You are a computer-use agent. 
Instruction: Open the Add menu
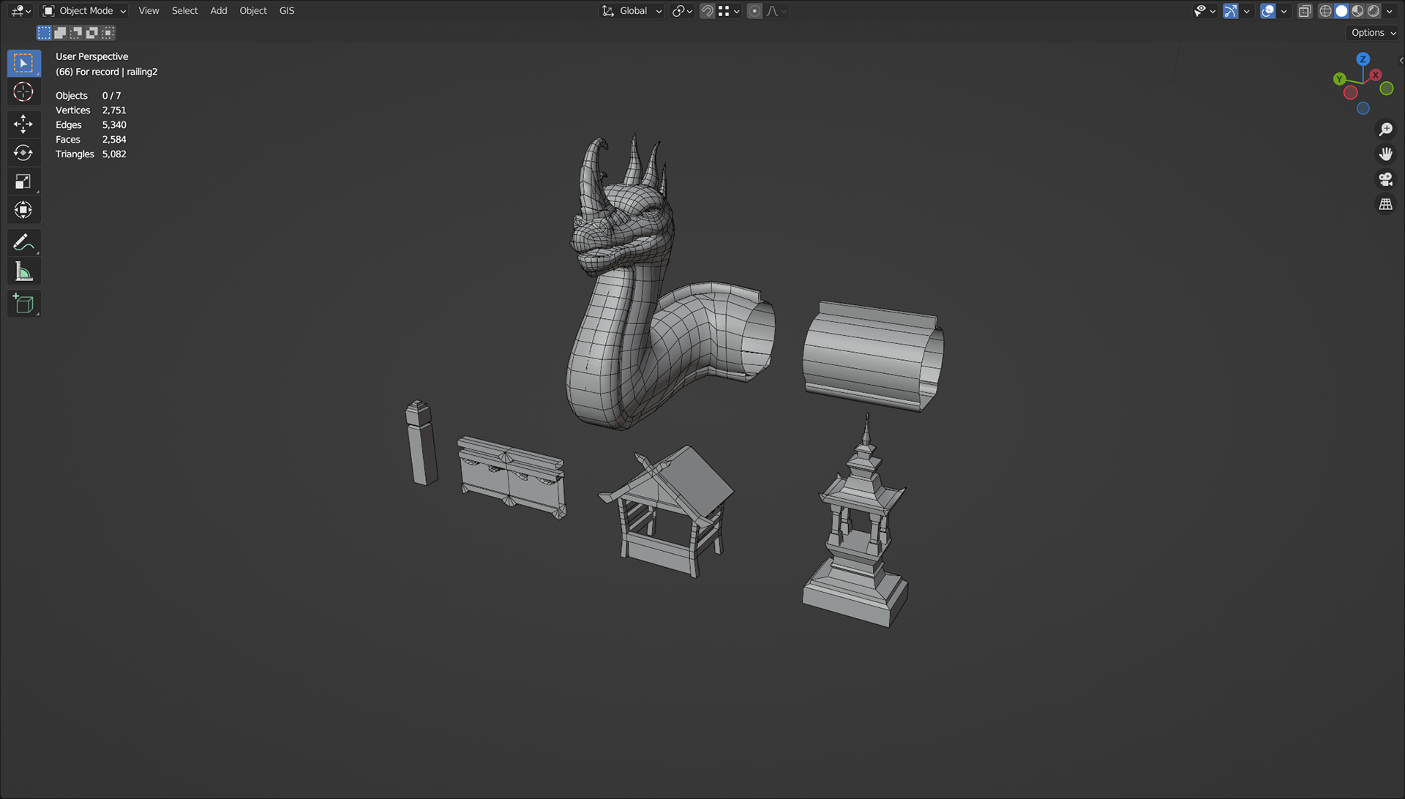[x=218, y=11]
